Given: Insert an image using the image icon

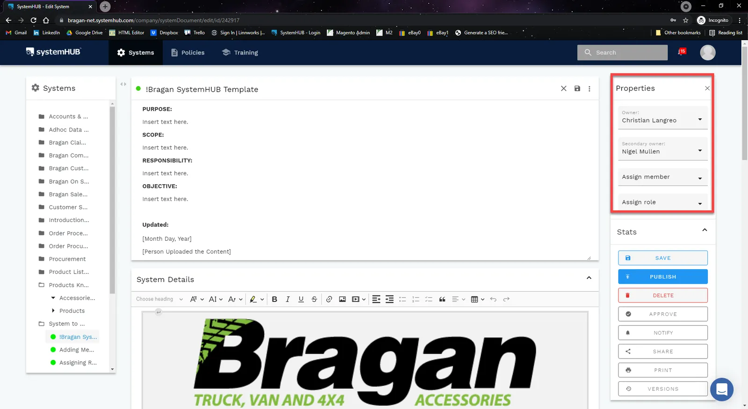Looking at the screenshot, I should tap(342, 299).
